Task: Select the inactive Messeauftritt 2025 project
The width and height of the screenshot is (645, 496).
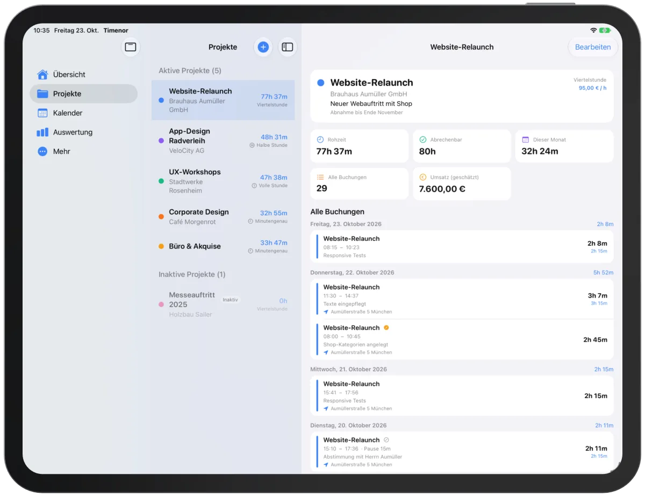Action: [x=223, y=304]
